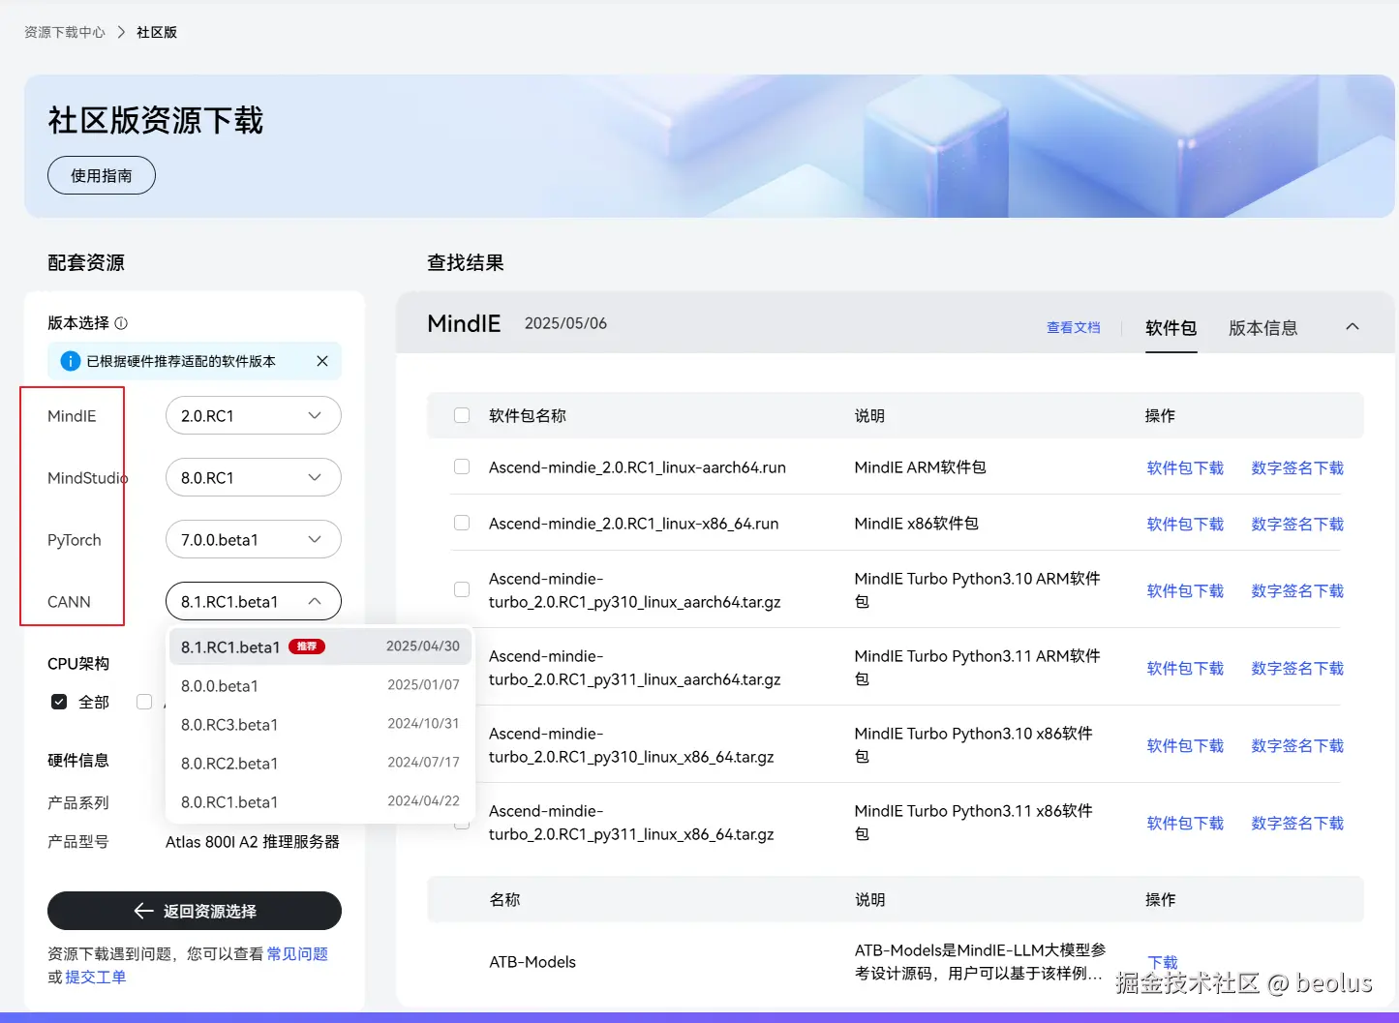This screenshot has height=1023, width=1399.
Task: Choose 8.0.0.beta1 option in CANN list
Action: click(320, 685)
